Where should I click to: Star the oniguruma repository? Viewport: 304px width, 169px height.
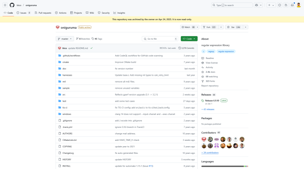pyautogui.click(x=234, y=27)
